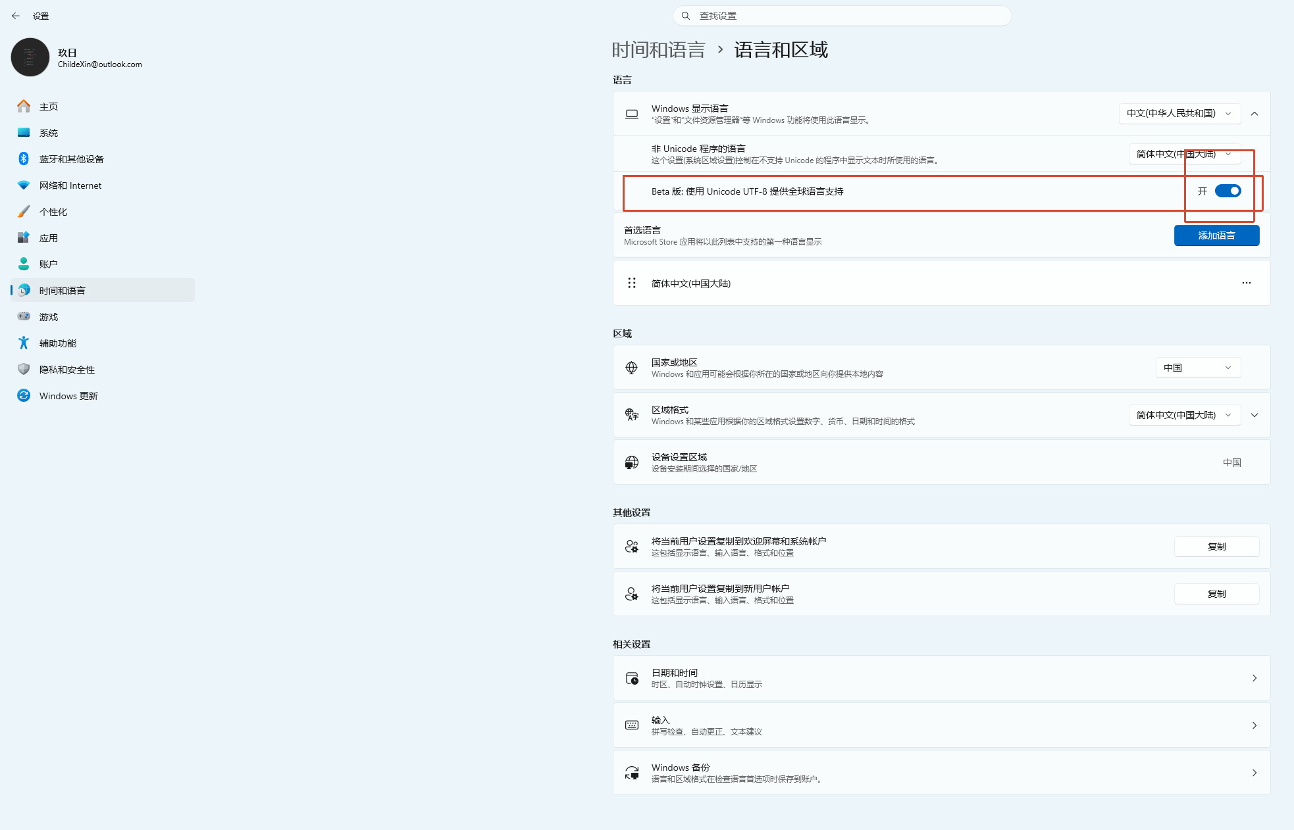
Task: Expand the 区域格式 section chevron
Action: 1255,415
